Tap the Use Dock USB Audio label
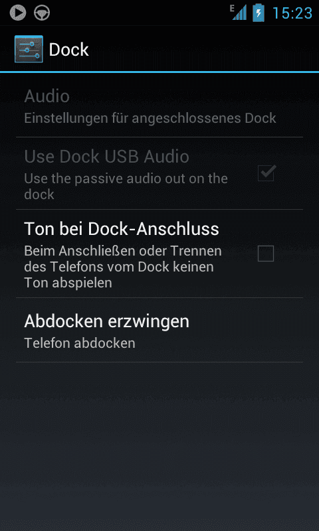This screenshot has height=531, width=319. coord(107,157)
